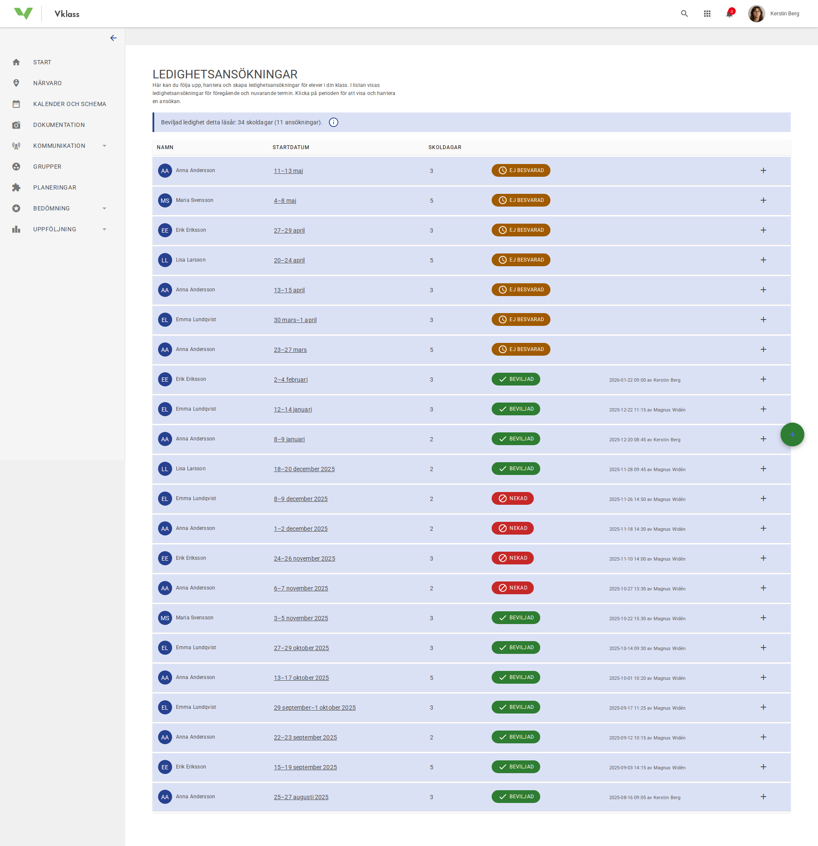Click the calendar icon for Kalender och schema
This screenshot has height=846, width=818.
tap(17, 104)
